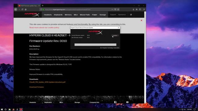Reload the page with refresh icon
The width and height of the screenshot is (198, 111).
tap(22, 9)
